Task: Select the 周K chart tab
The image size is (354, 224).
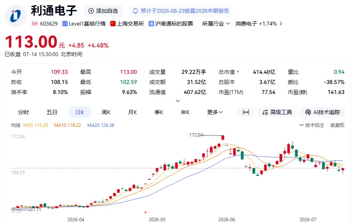Action: pos(106,112)
